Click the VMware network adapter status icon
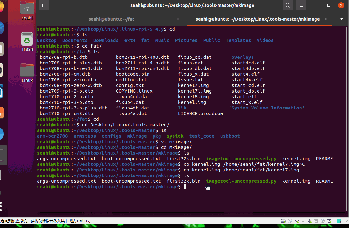349x228 pixels. pos(296,221)
